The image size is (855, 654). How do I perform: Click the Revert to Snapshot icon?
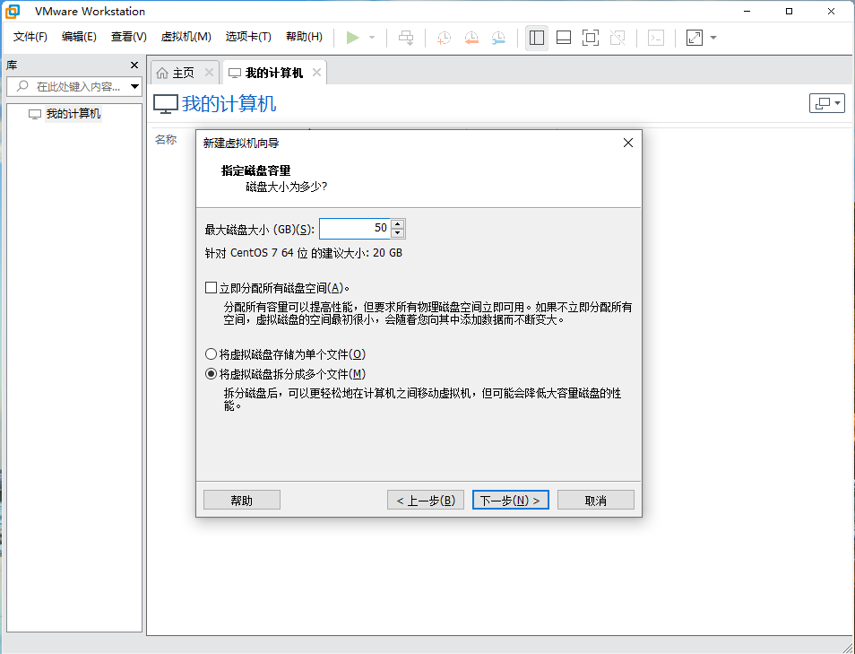471,38
